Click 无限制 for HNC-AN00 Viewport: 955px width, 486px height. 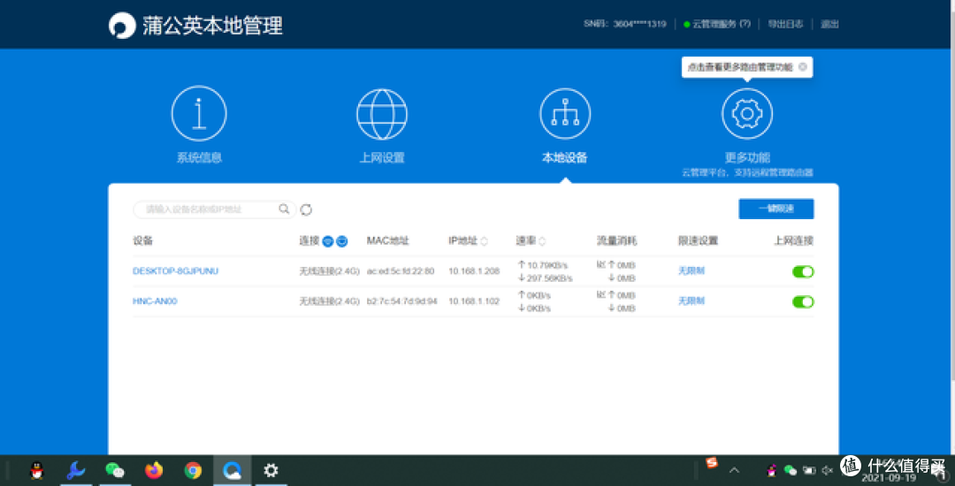point(691,301)
